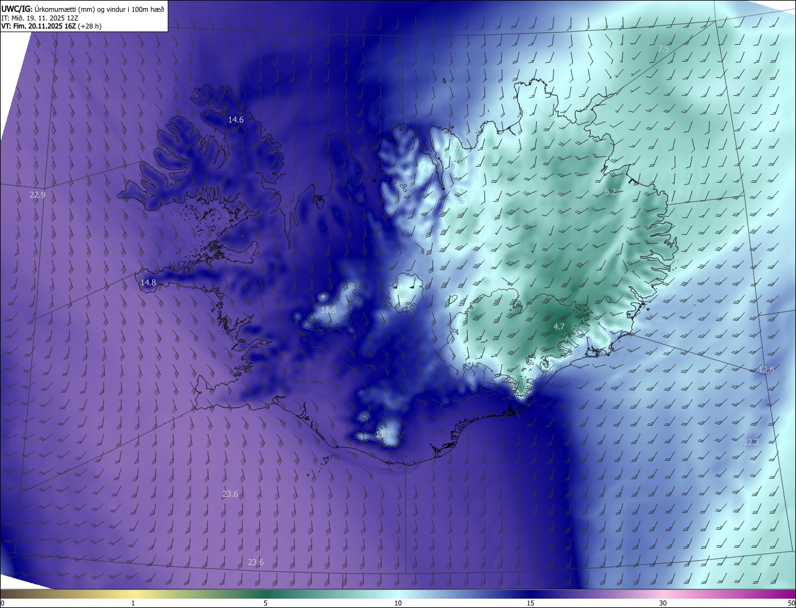This screenshot has height=608, width=796.
Task: Click the 5 tick on the color scale
Action: click(266, 603)
